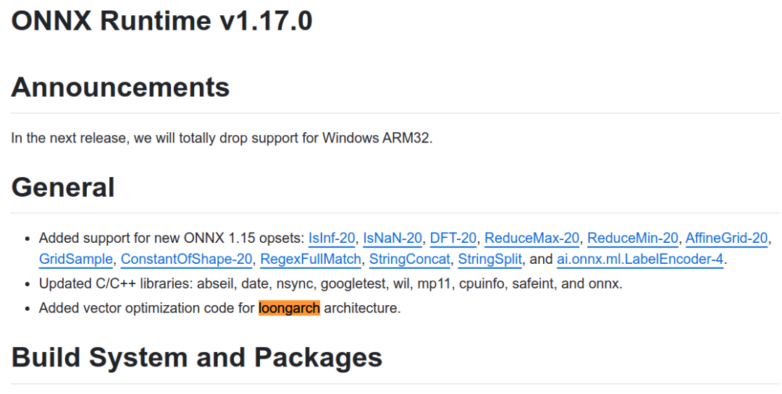Click the word architecture after loongarch

[361, 308]
